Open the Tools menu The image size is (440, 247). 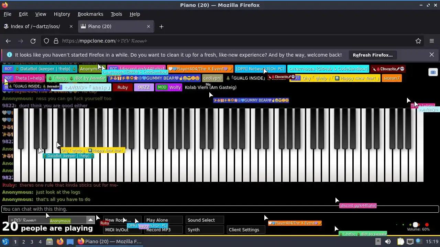tap(116, 14)
